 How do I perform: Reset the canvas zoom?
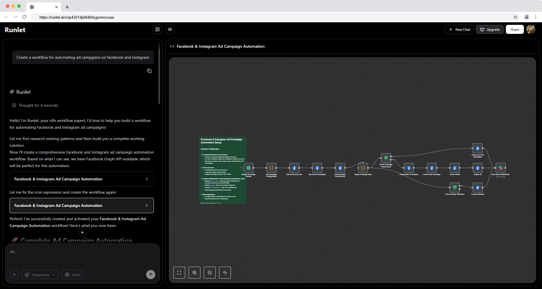225,273
